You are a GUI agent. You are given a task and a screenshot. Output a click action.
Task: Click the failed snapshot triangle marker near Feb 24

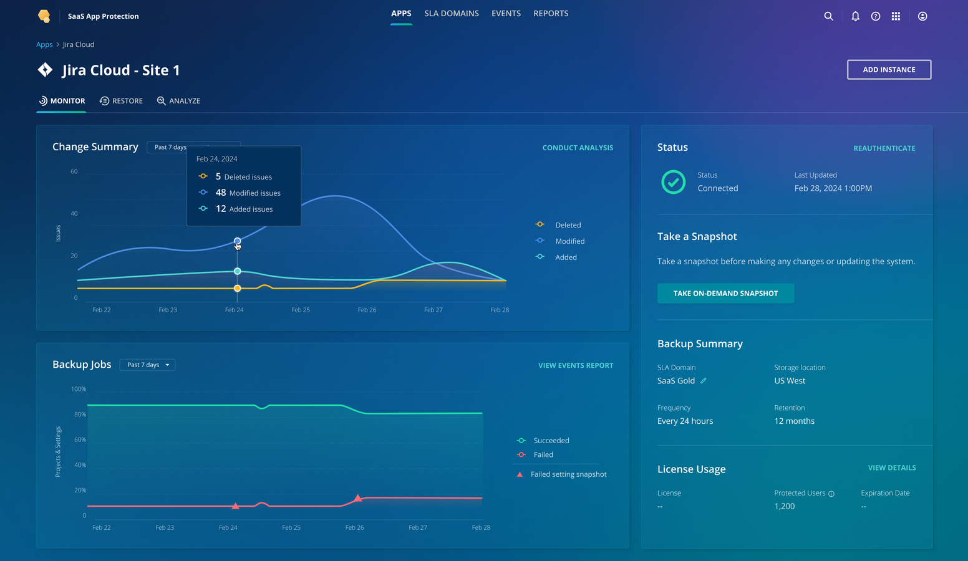point(235,506)
